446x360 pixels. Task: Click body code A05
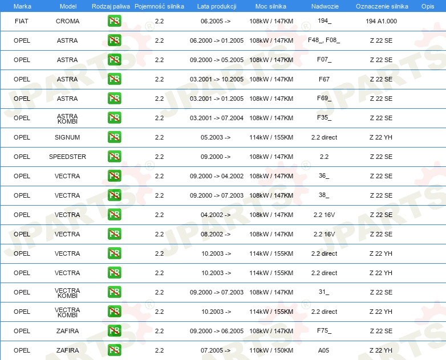[x=324, y=350]
